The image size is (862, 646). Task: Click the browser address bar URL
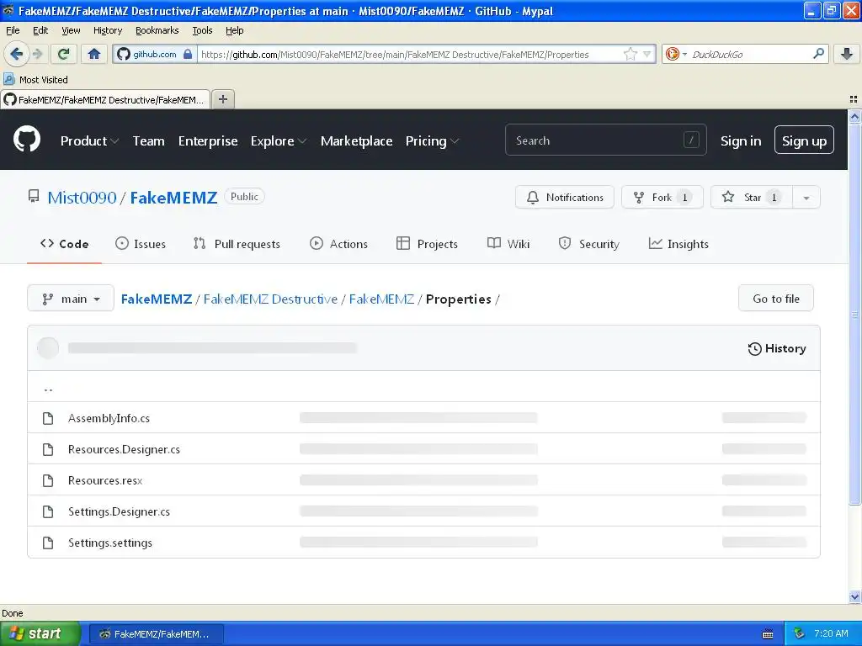click(x=410, y=55)
